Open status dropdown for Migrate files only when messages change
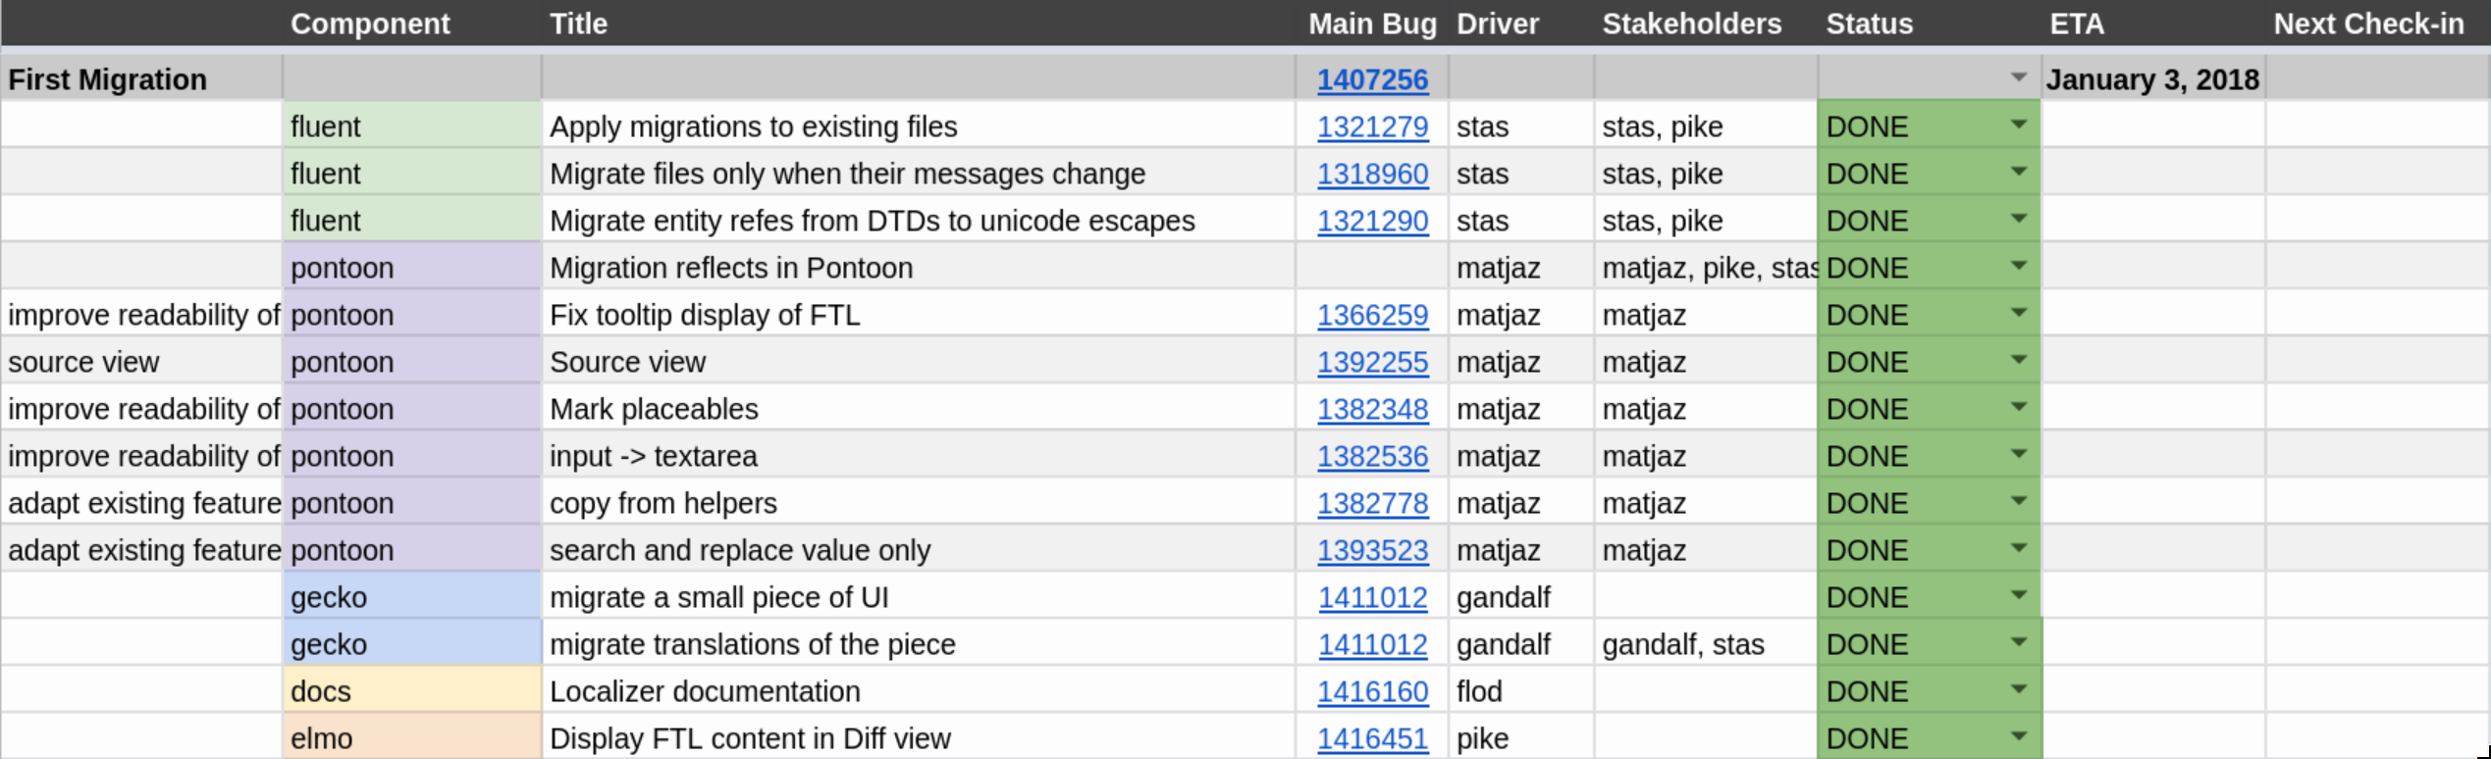 (x=2019, y=172)
